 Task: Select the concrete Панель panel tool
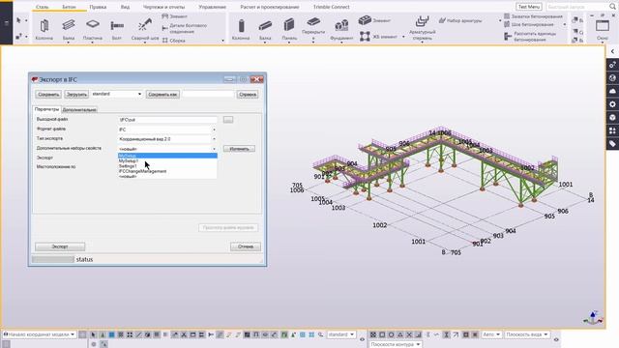289,29
